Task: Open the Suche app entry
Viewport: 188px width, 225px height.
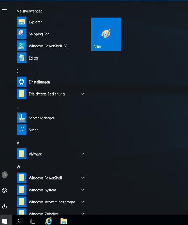Action: [x=51, y=130]
